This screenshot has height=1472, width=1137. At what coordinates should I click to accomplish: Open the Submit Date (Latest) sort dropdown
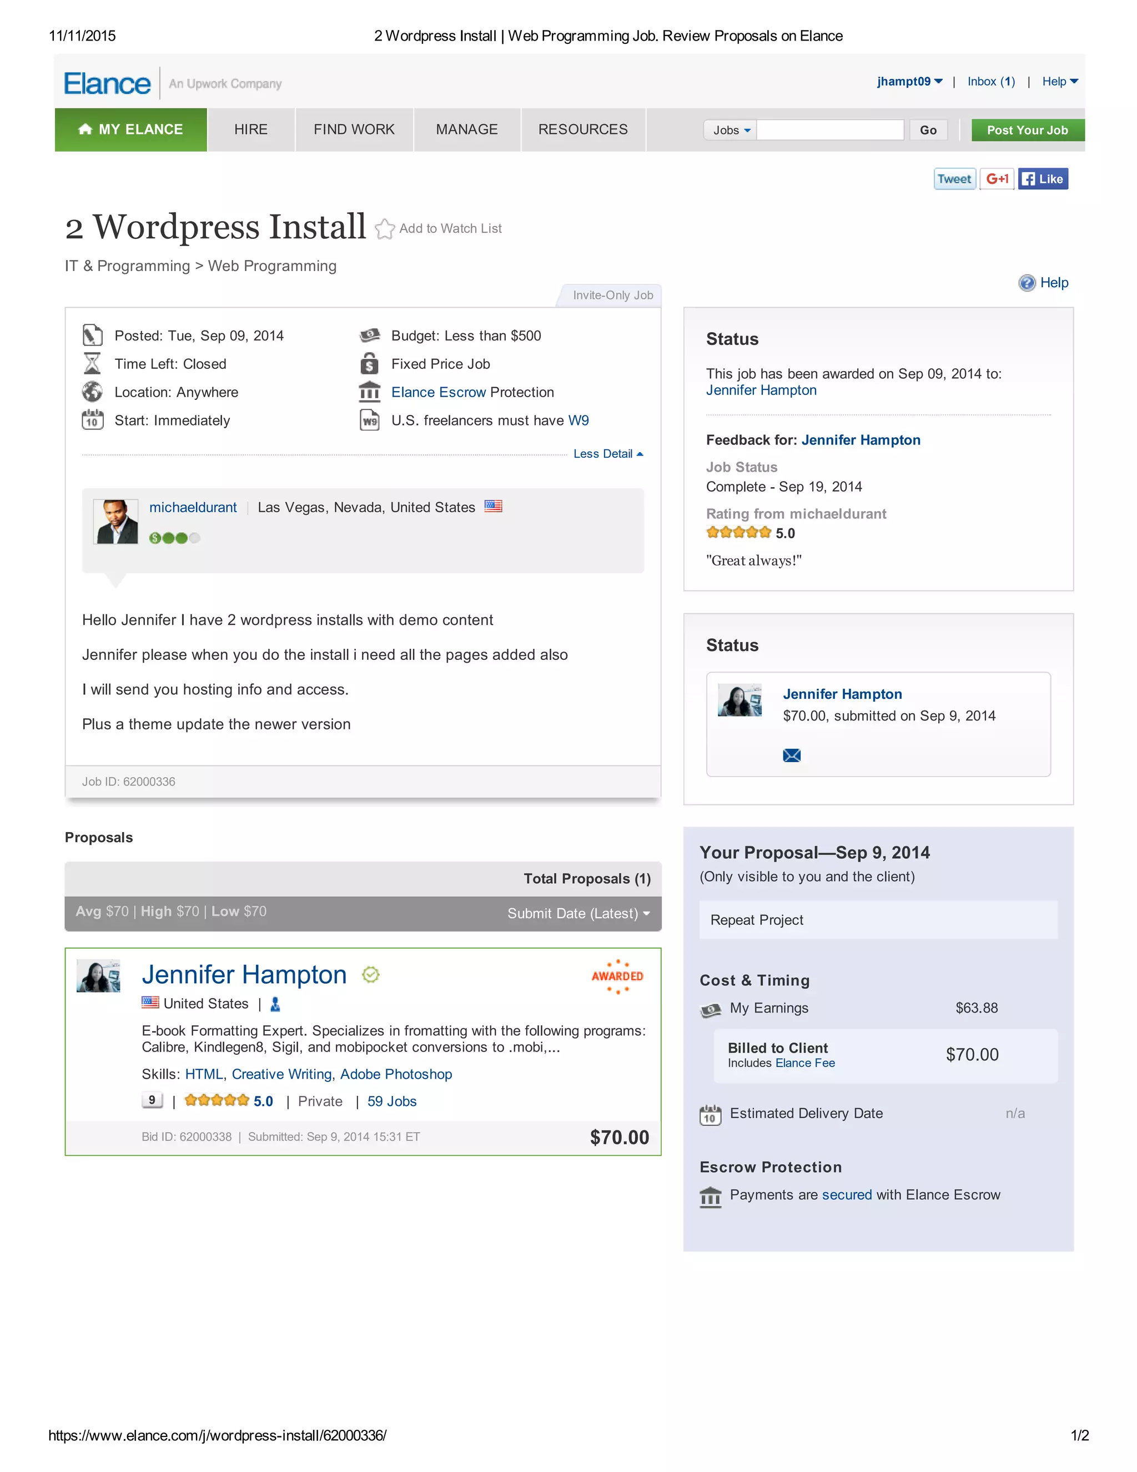click(x=578, y=913)
